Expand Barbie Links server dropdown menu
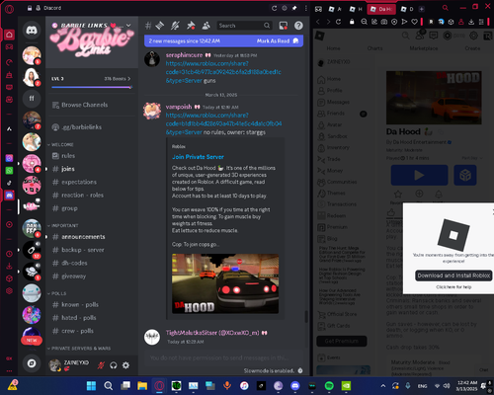494x395 pixels. point(128,25)
